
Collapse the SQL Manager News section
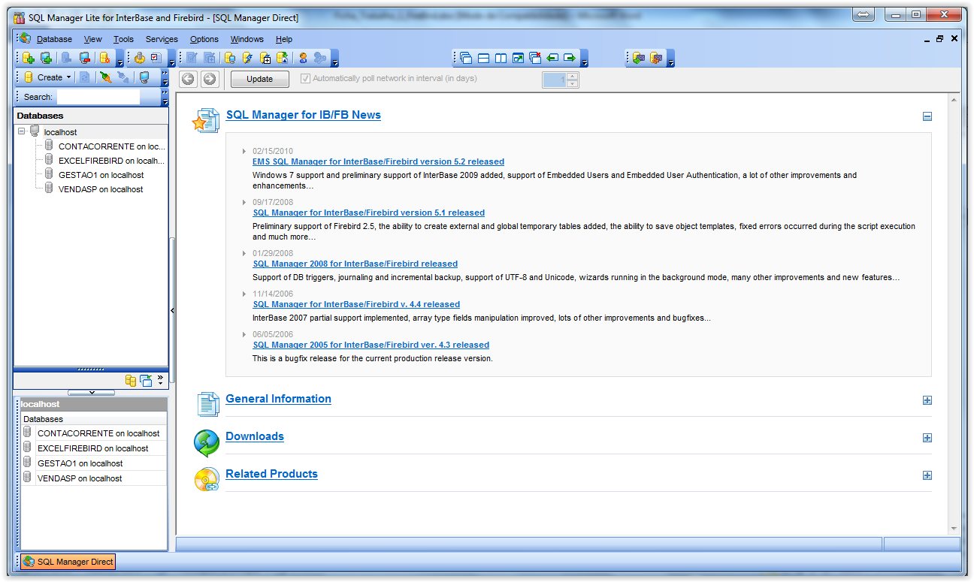tap(927, 116)
